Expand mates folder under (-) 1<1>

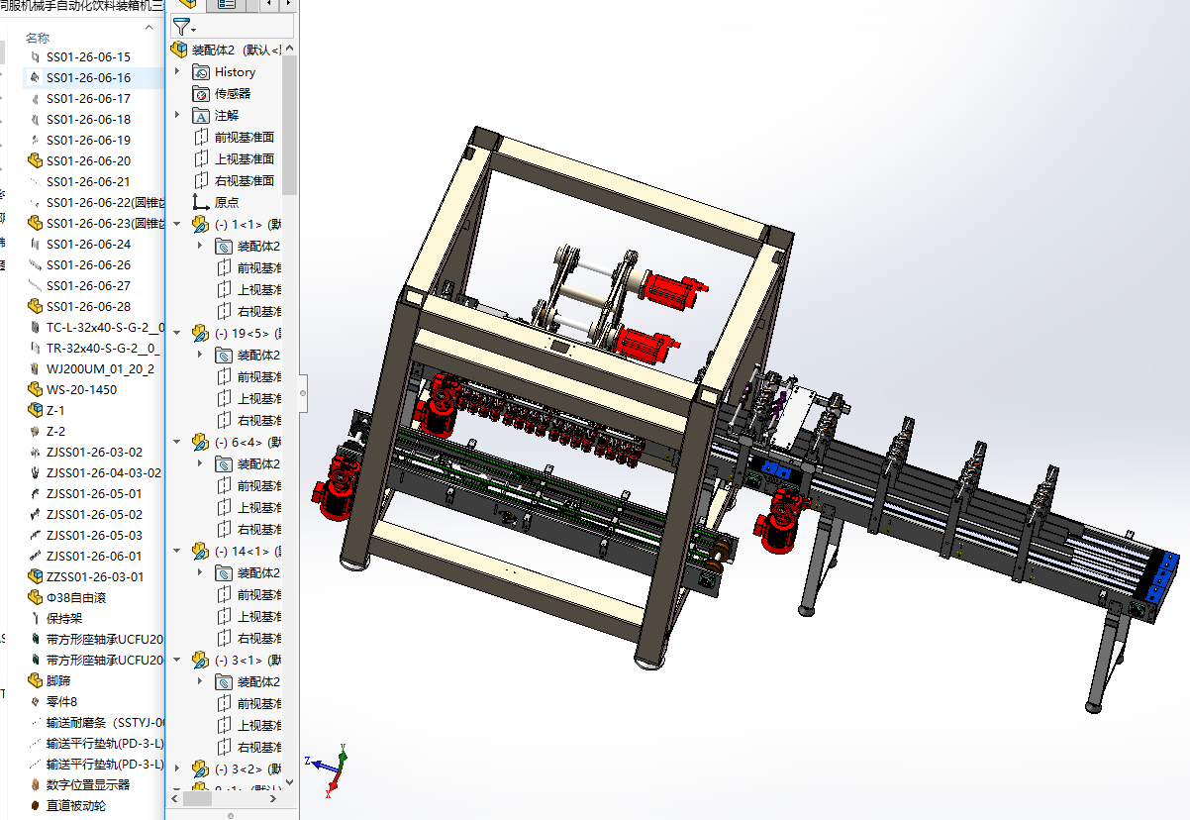[199, 246]
